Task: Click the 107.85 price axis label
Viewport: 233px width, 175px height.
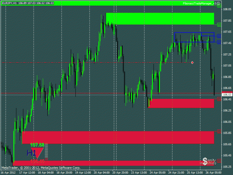Action: point(227,21)
